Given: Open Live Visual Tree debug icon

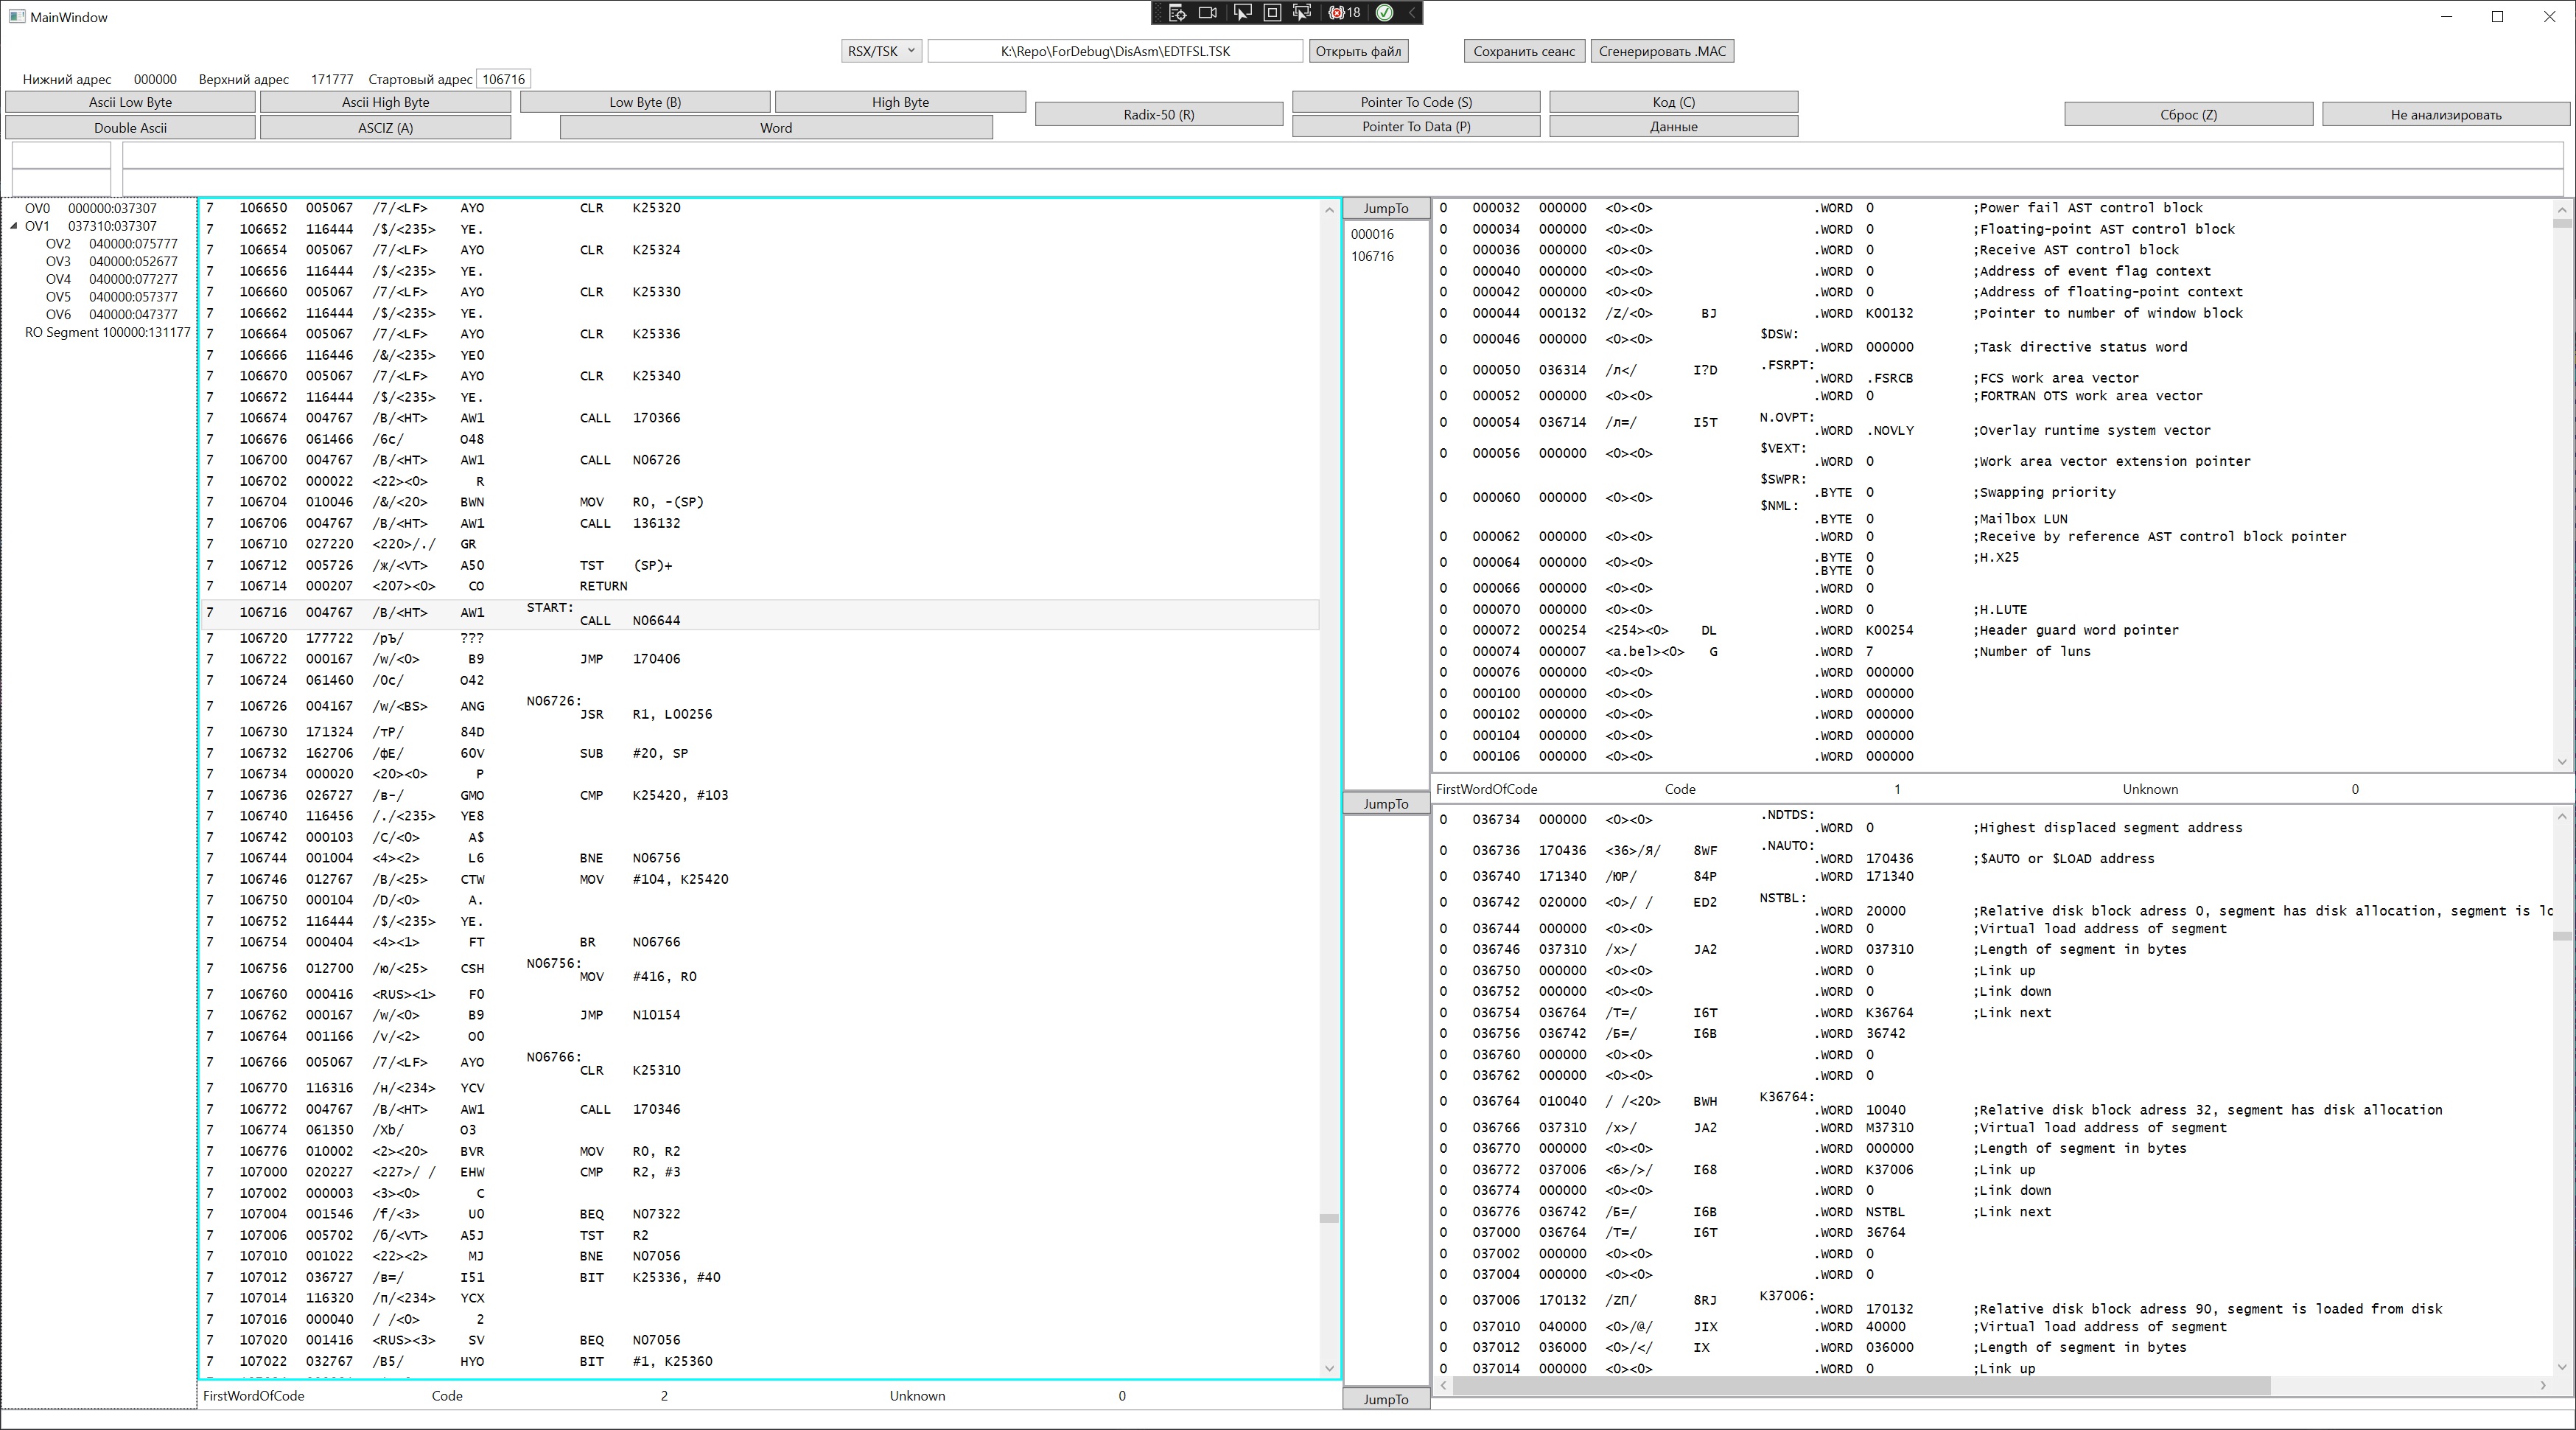Looking at the screenshot, I should tap(1177, 13).
